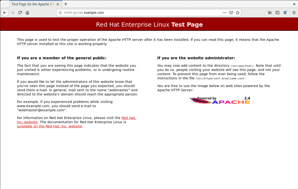
Task: Select the Test Page for the Apache tab
Action: [x=36, y=4]
